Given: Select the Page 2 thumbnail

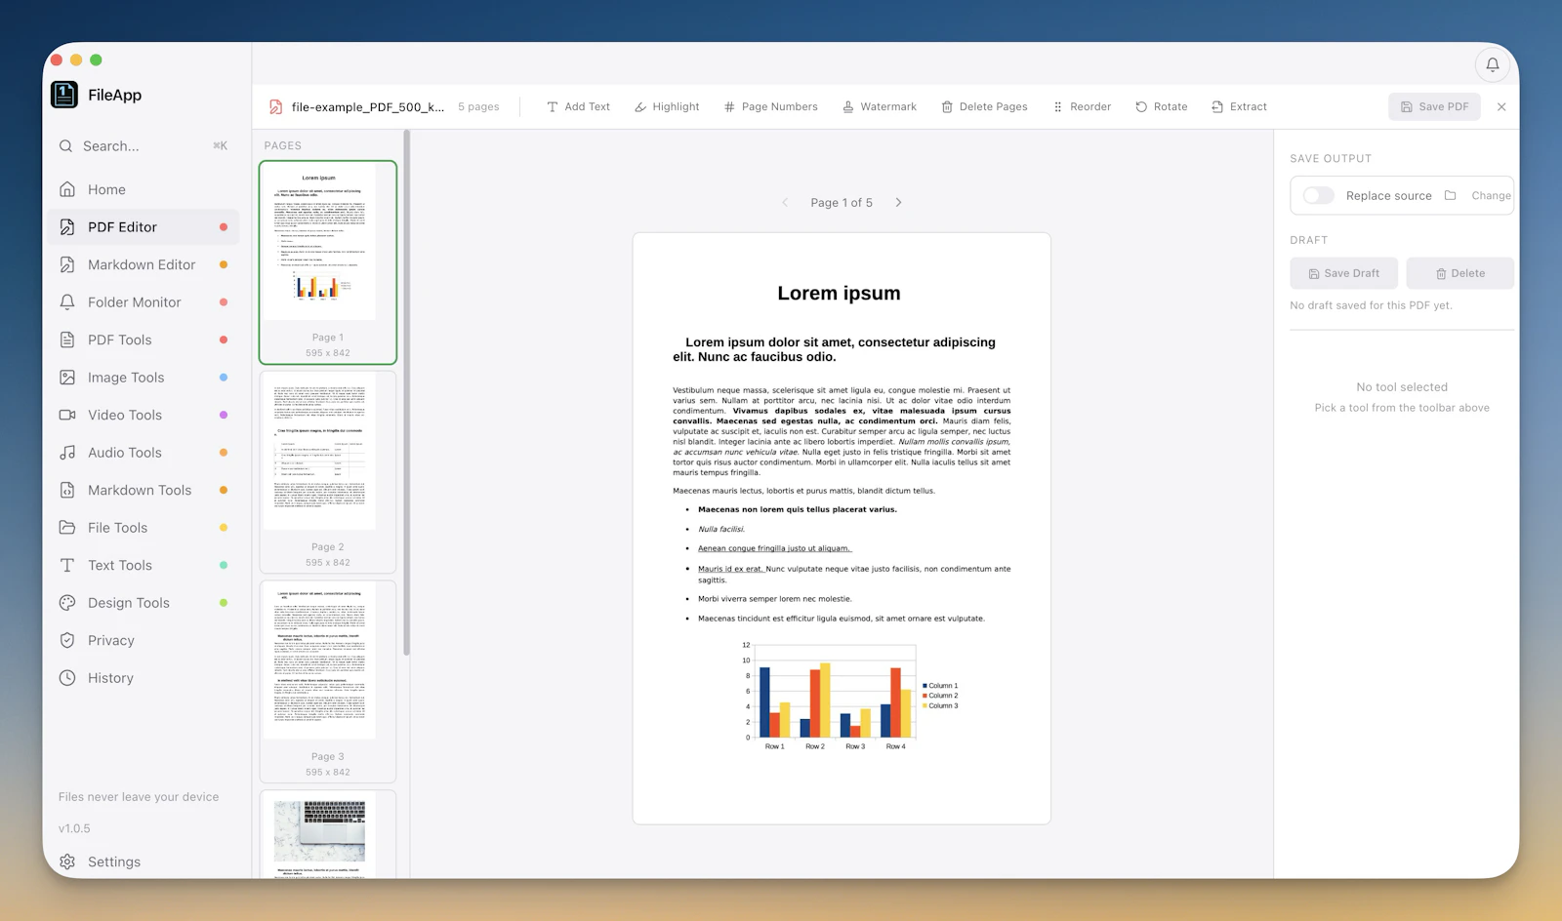Looking at the screenshot, I should (328, 472).
